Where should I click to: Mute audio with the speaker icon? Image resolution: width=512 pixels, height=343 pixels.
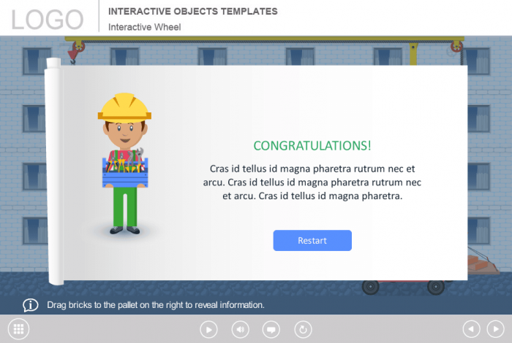[240, 330]
